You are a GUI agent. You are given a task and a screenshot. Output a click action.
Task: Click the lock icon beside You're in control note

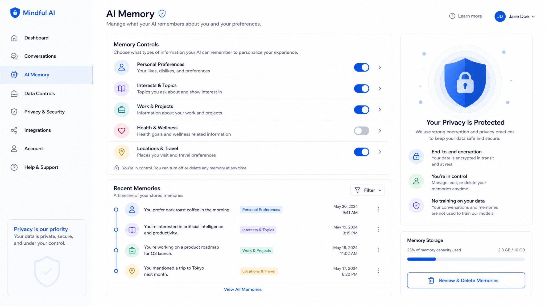117,168
